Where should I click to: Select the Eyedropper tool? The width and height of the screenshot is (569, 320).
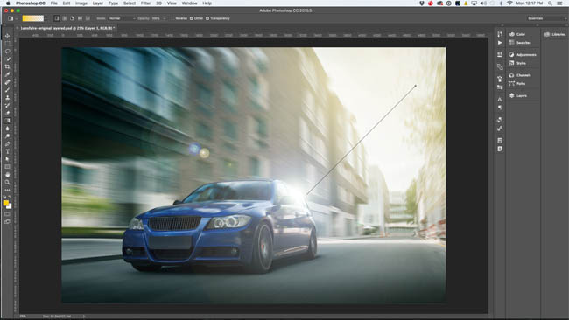click(x=7, y=74)
